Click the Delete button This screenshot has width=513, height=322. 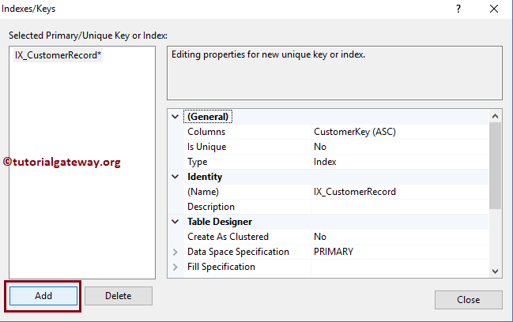point(118,296)
